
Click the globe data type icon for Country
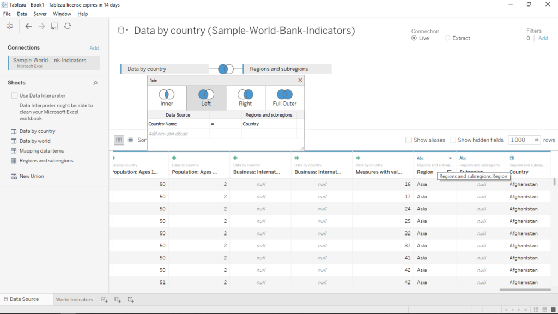click(x=511, y=158)
